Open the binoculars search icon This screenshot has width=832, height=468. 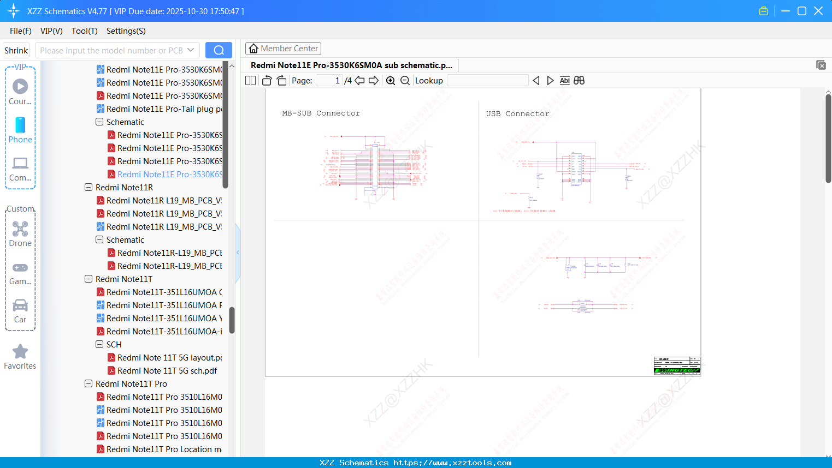(579, 80)
